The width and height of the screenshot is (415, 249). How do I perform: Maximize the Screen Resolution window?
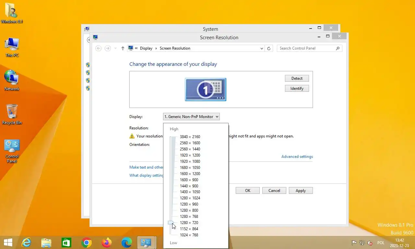point(328,36)
